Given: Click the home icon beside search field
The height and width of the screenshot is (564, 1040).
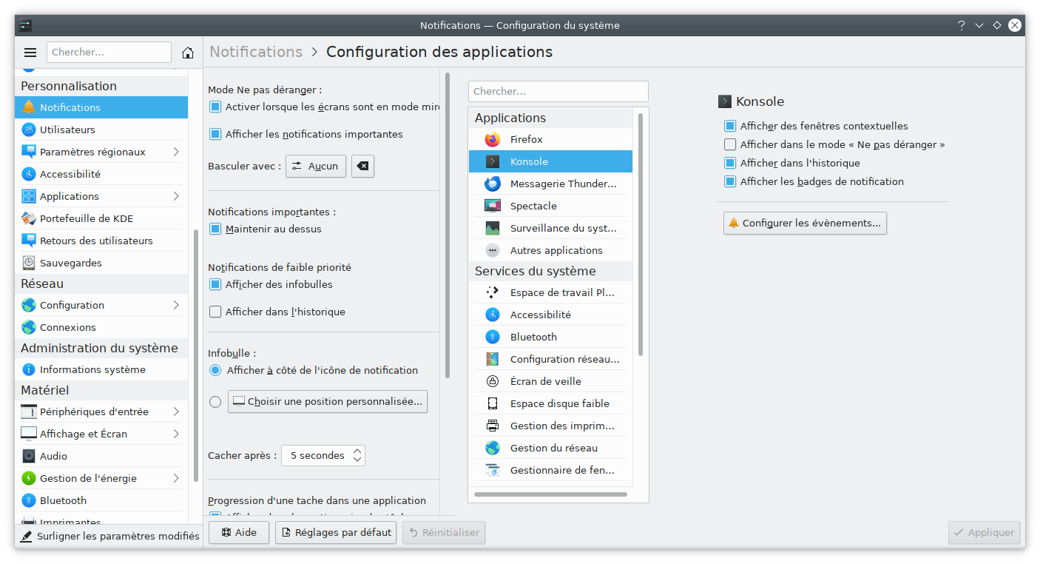Looking at the screenshot, I should tap(188, 53).
